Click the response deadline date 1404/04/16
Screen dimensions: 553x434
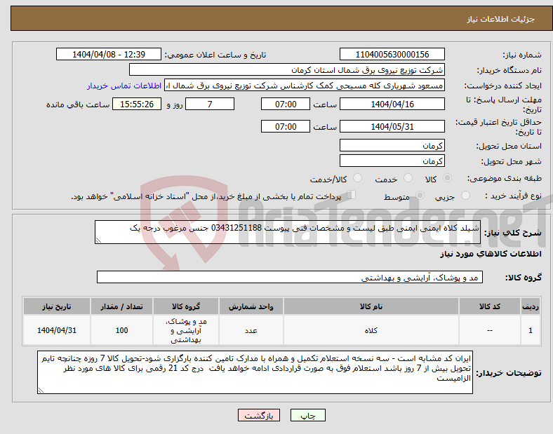[392, 104]
